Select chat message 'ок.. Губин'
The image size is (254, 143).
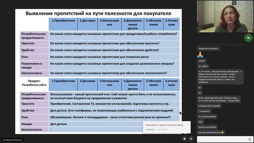click(203, 66)
